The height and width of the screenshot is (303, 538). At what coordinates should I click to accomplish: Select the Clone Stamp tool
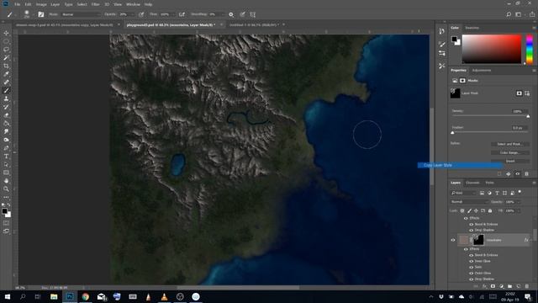click(6, 99)
